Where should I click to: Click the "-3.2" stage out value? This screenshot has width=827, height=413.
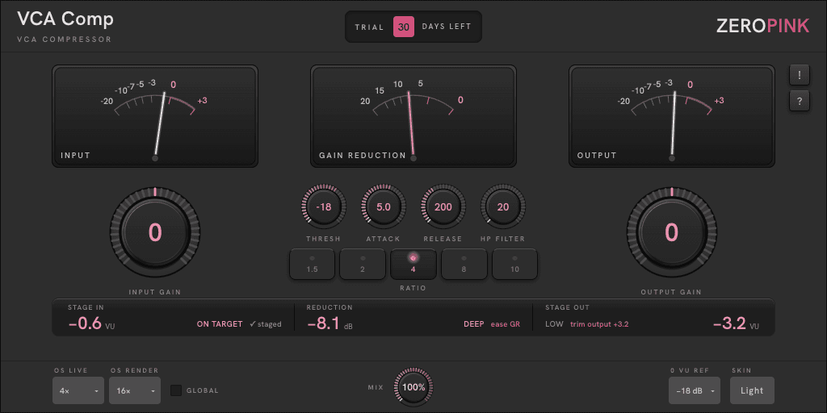(729, 323)
